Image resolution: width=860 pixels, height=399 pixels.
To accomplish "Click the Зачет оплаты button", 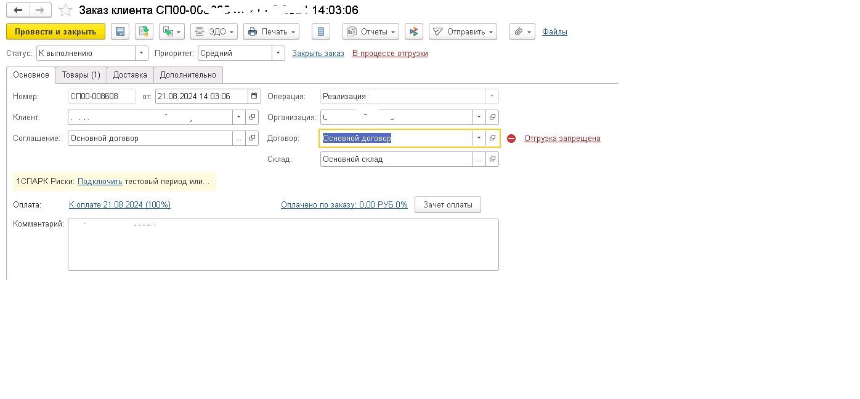I will pyautogui.click(x=447, y=205).
